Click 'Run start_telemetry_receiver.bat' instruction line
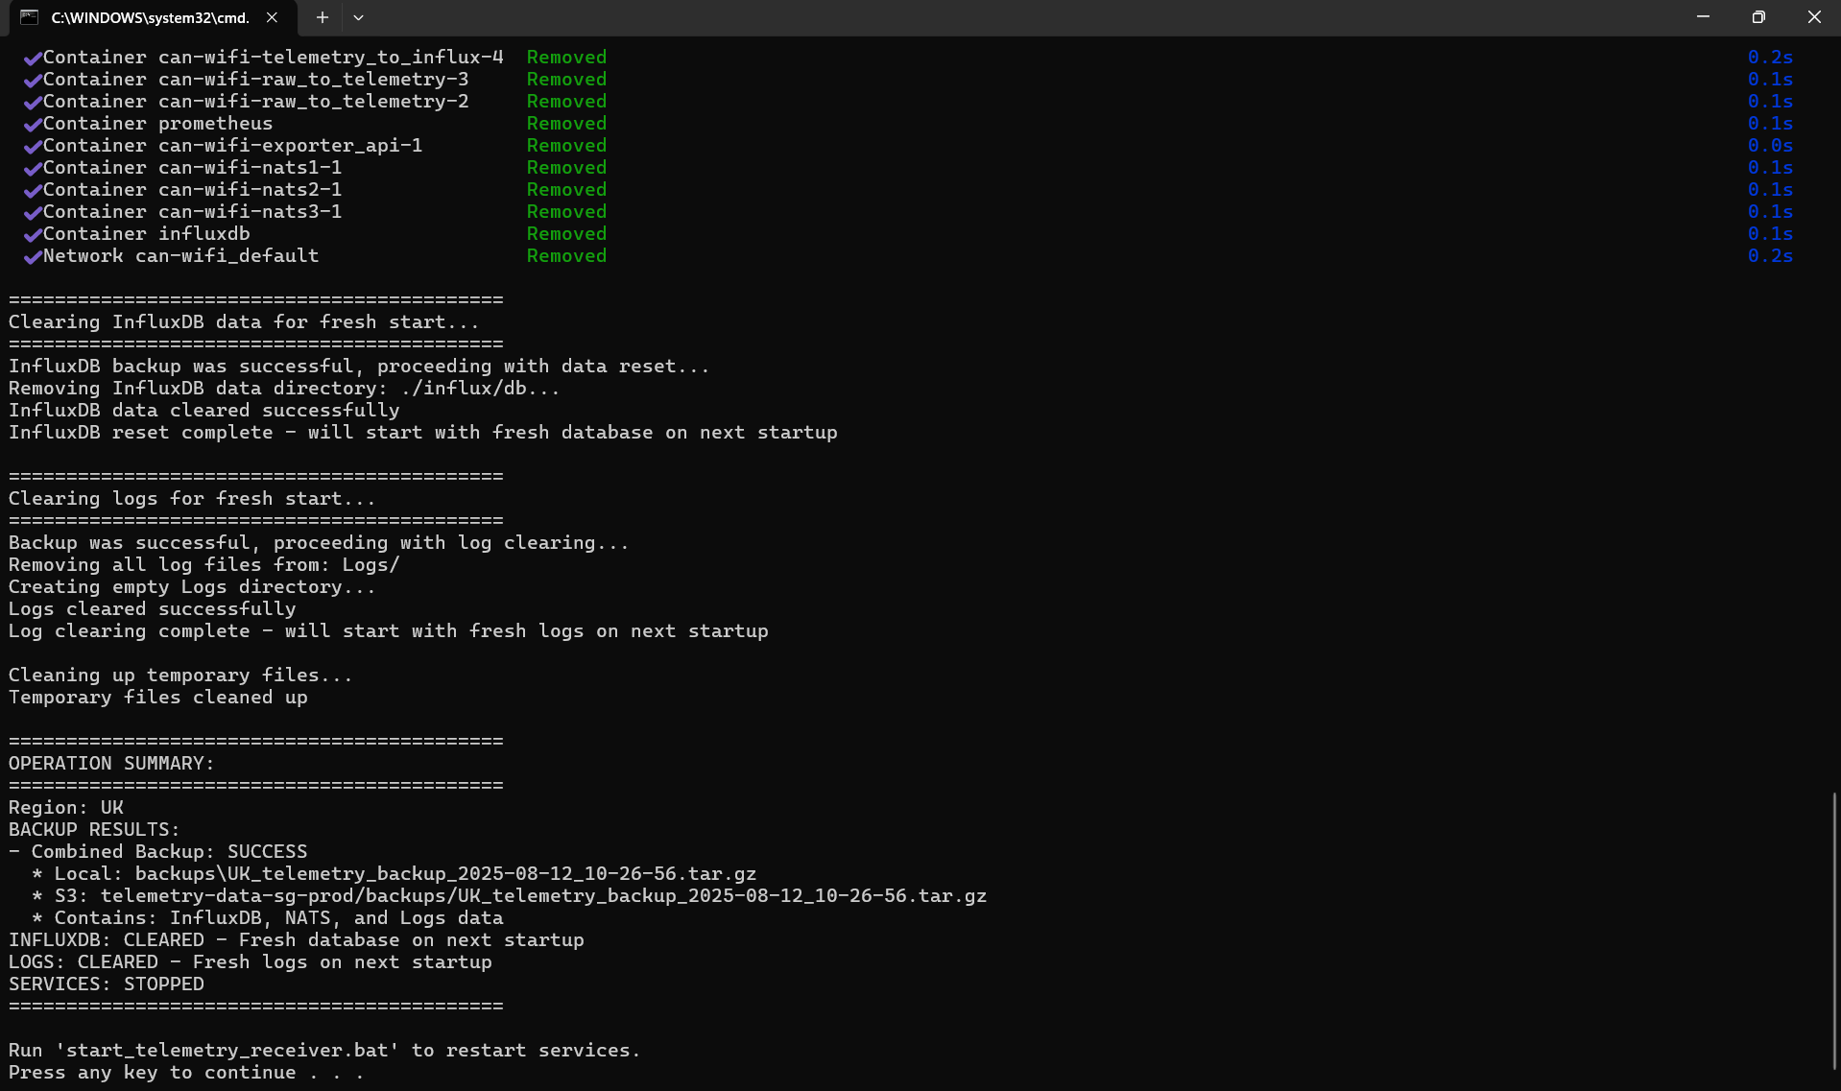The height and width of the screenshot is (1091, 1841). tap(324, 1051)
